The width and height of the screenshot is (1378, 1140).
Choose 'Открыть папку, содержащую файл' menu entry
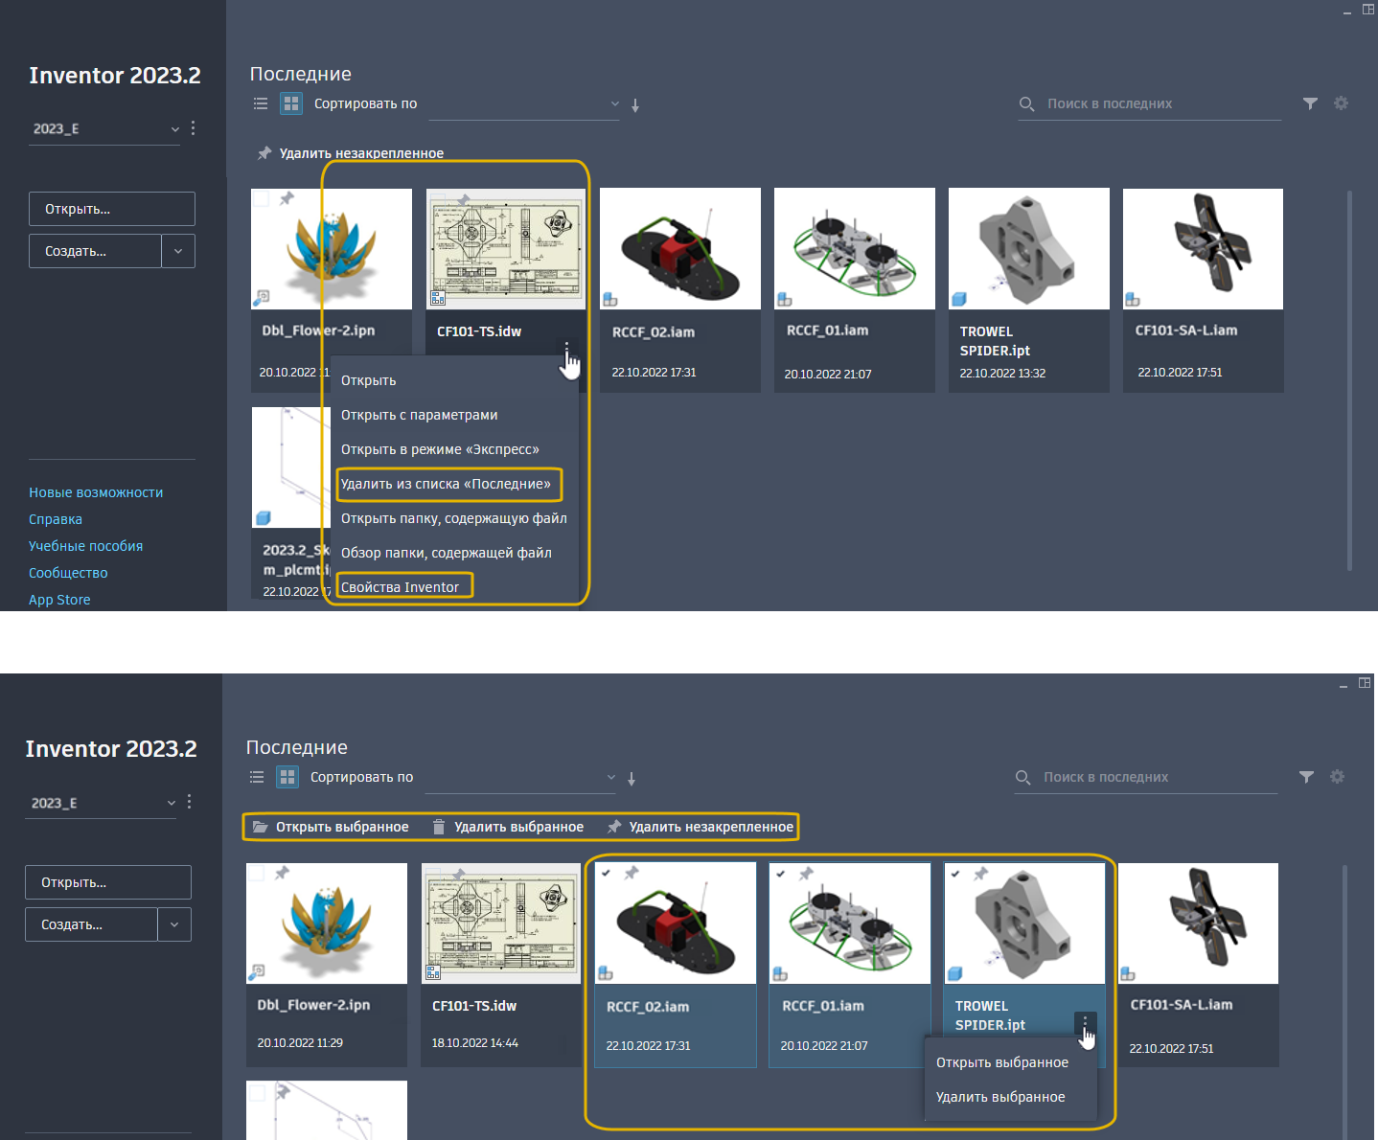tap(454, 518)
